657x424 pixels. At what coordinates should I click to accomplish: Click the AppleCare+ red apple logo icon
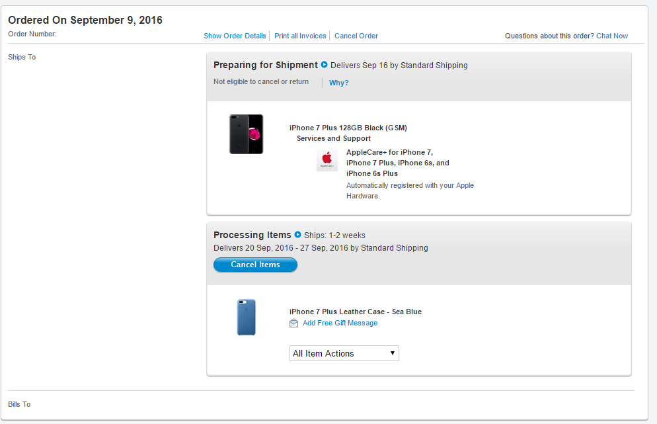pyautogui.click(x=327, y=160)
